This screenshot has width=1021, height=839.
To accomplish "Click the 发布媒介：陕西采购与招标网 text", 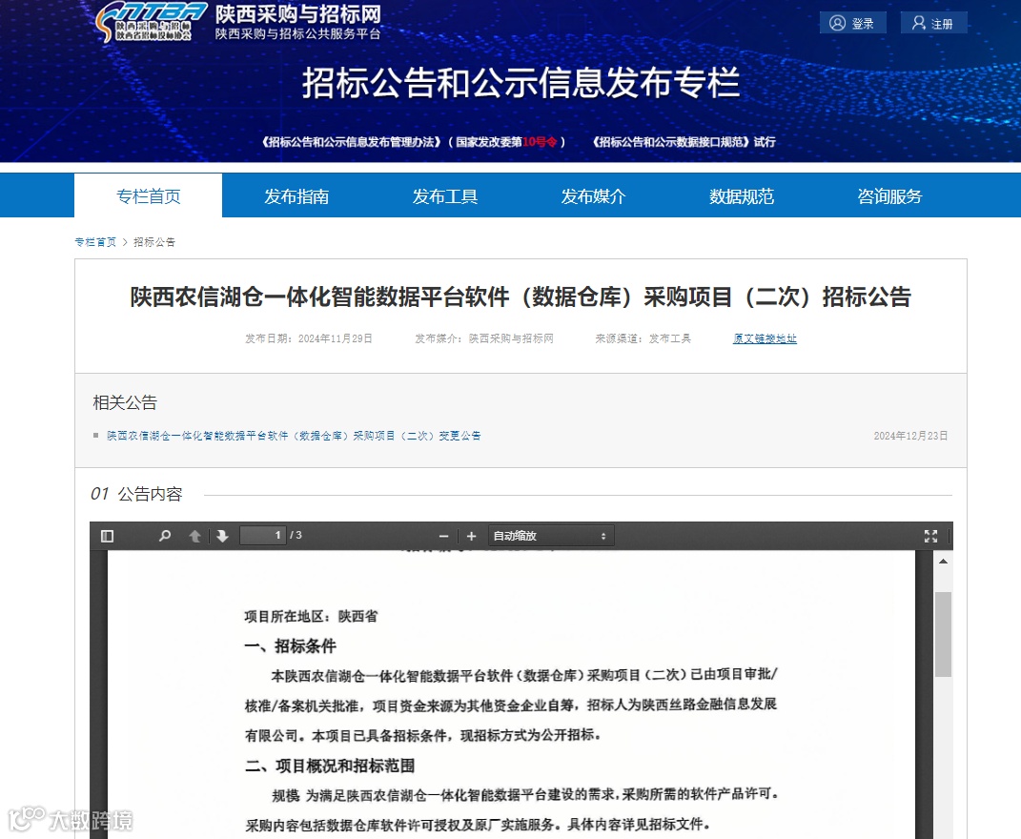I will pos(484,338).
